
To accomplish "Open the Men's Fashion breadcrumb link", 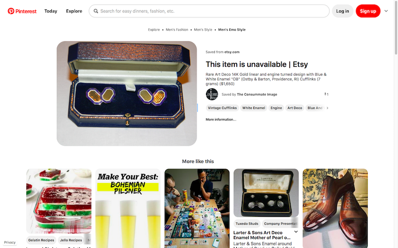I will click(177, 30).
